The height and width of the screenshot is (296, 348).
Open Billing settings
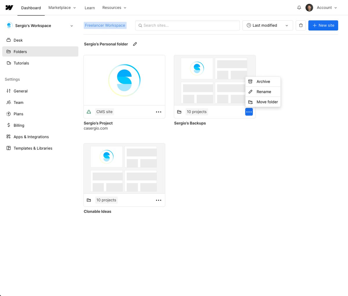pyautogui.click(x=40, y=125)
